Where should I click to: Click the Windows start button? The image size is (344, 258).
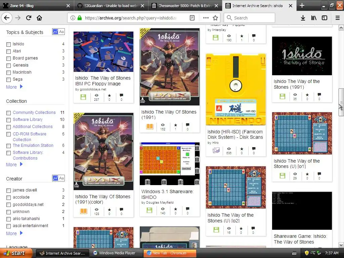tap(17, 253)
